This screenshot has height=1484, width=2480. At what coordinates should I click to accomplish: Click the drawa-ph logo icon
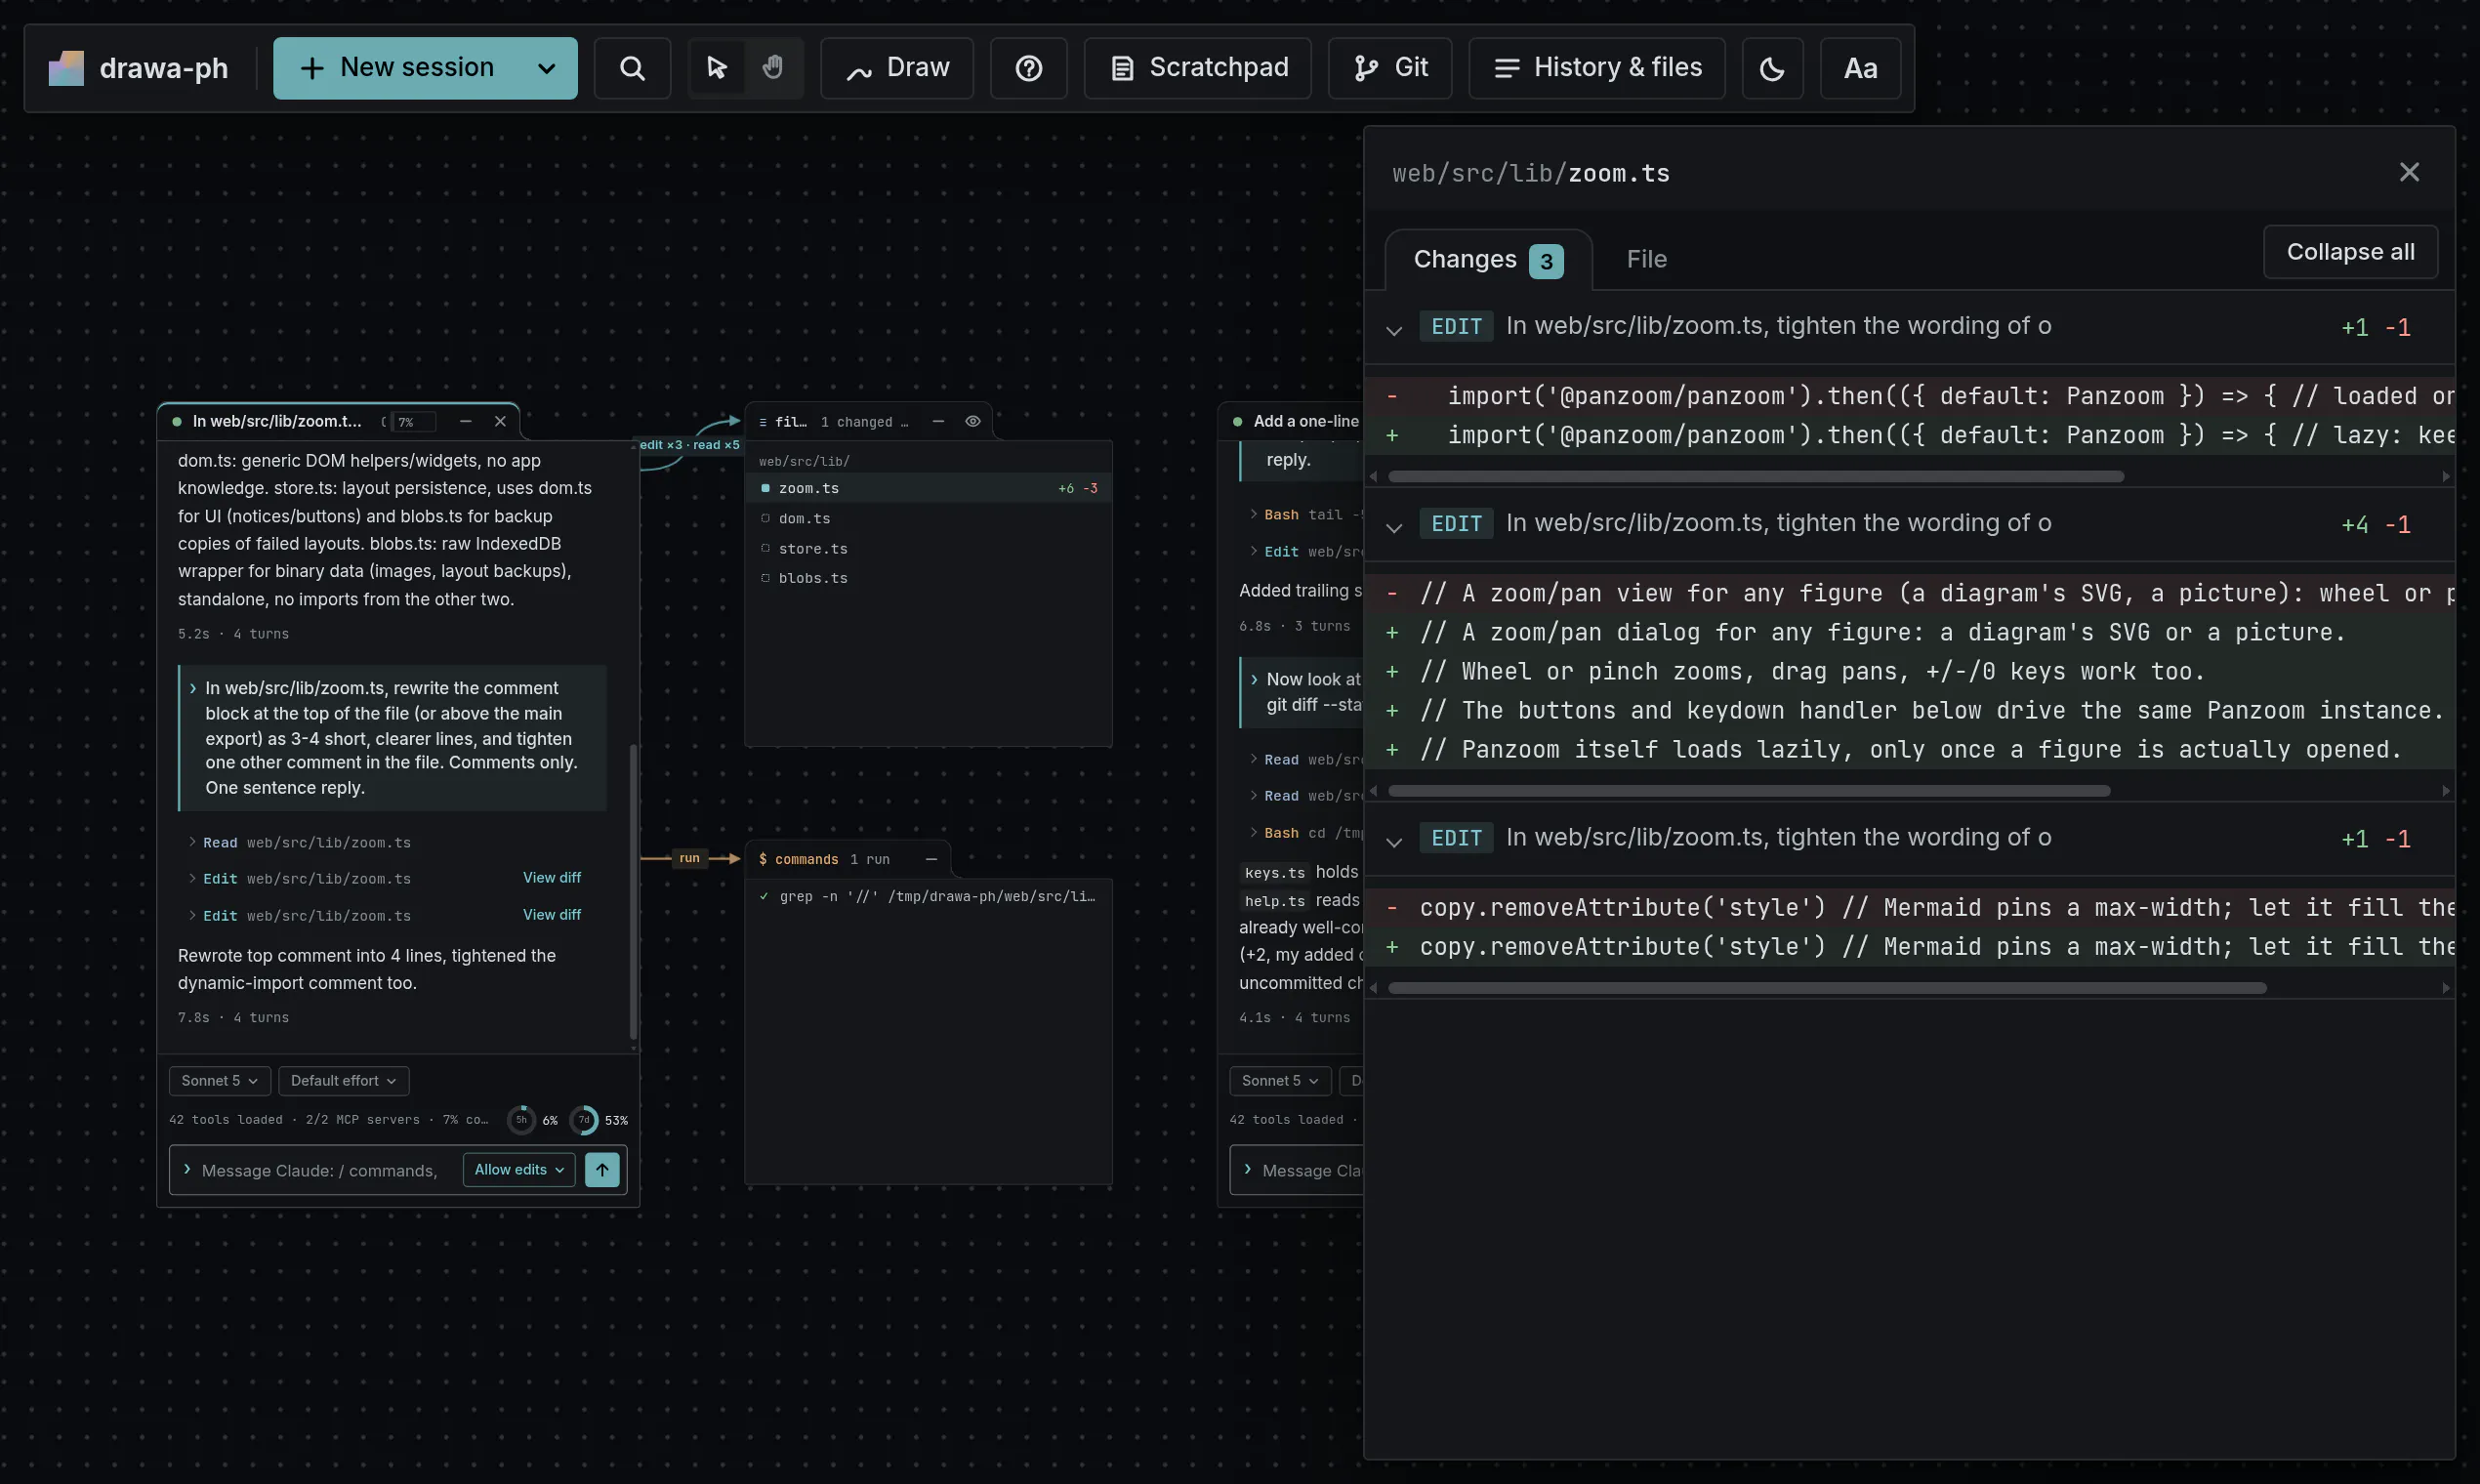[x=66, y=68]
